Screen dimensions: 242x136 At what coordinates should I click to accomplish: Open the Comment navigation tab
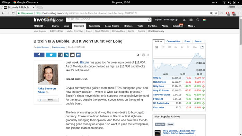pos(79,26)
